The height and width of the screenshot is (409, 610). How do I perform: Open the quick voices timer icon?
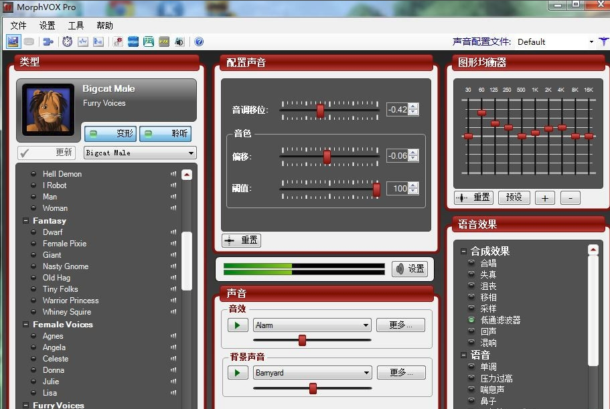66,42
